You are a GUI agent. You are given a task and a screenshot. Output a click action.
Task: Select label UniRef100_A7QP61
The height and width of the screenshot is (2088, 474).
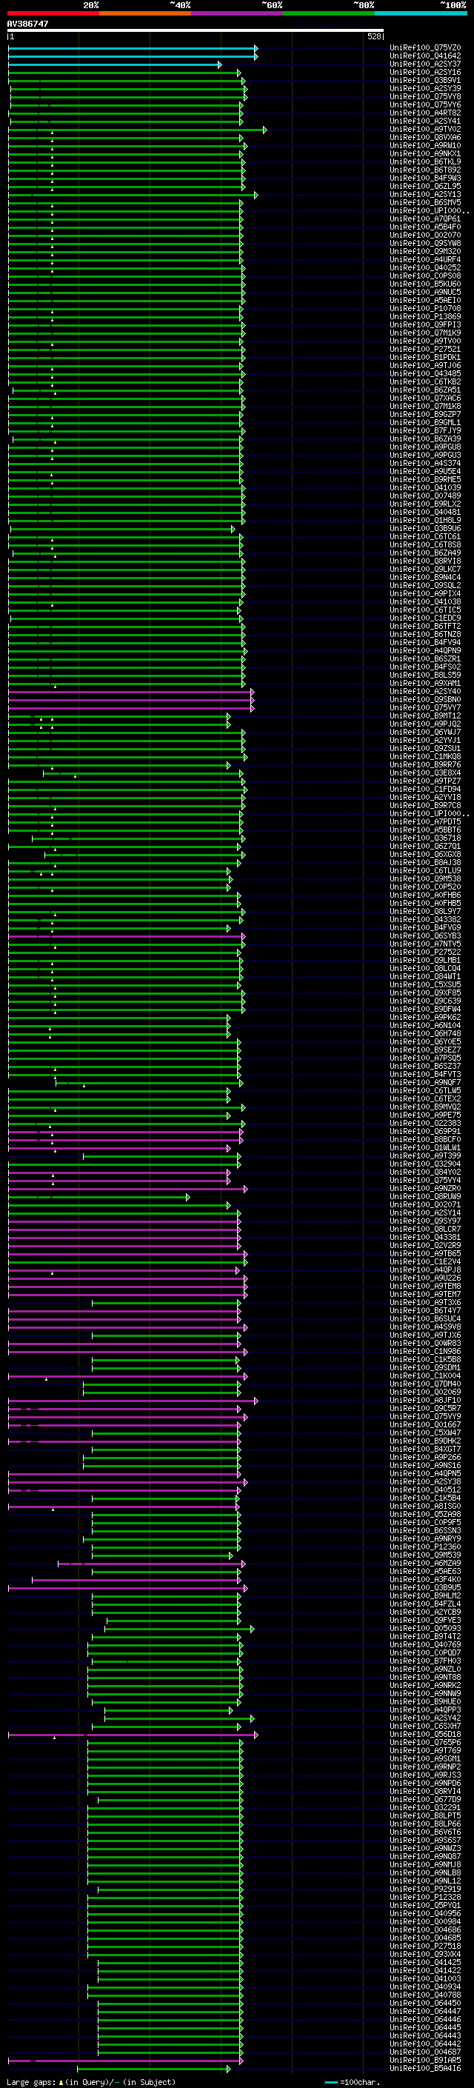[x=424, y=219]
